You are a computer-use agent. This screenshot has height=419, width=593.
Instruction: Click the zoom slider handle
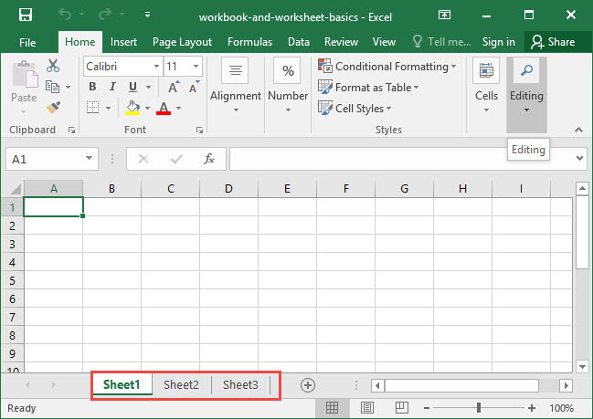pos(479,408)
